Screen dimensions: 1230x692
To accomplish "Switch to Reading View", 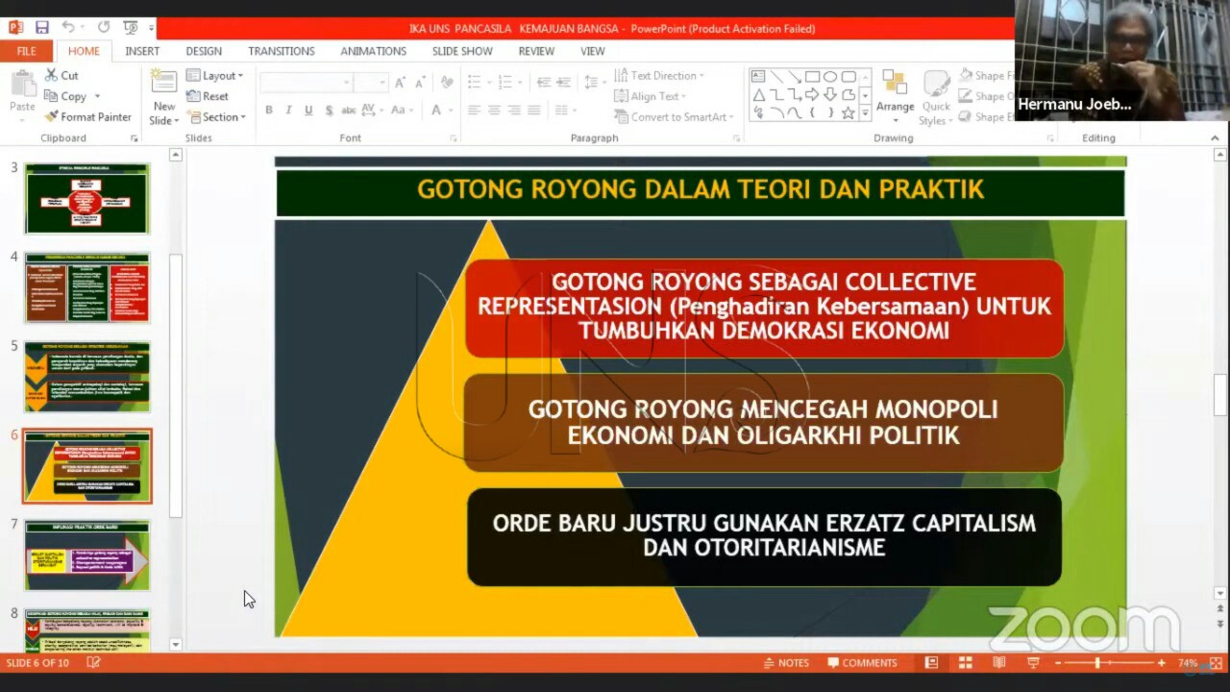I will click(999, 663).
